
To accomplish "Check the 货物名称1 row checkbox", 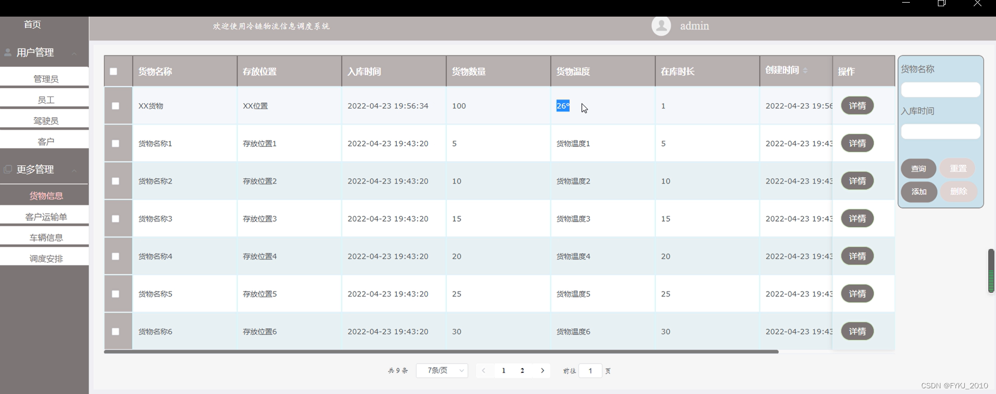I will pyautogui.click(x=116, y=144).
